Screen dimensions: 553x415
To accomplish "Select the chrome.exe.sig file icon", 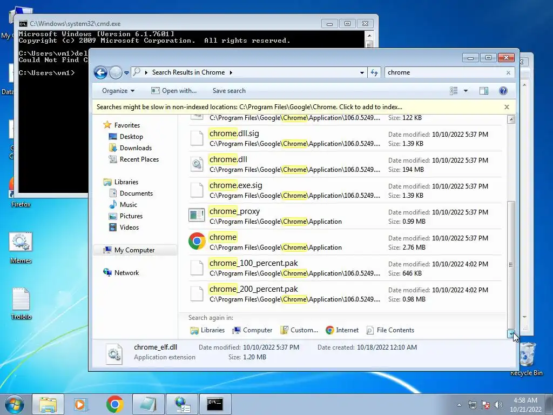I will click(197, 190).
